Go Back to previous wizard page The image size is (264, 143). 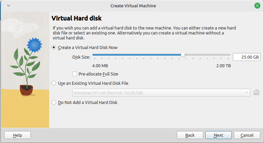[x=190, y=135]
